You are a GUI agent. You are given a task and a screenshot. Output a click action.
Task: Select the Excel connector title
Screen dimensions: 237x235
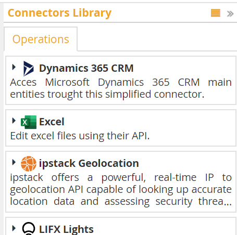[x=52, y=122]
